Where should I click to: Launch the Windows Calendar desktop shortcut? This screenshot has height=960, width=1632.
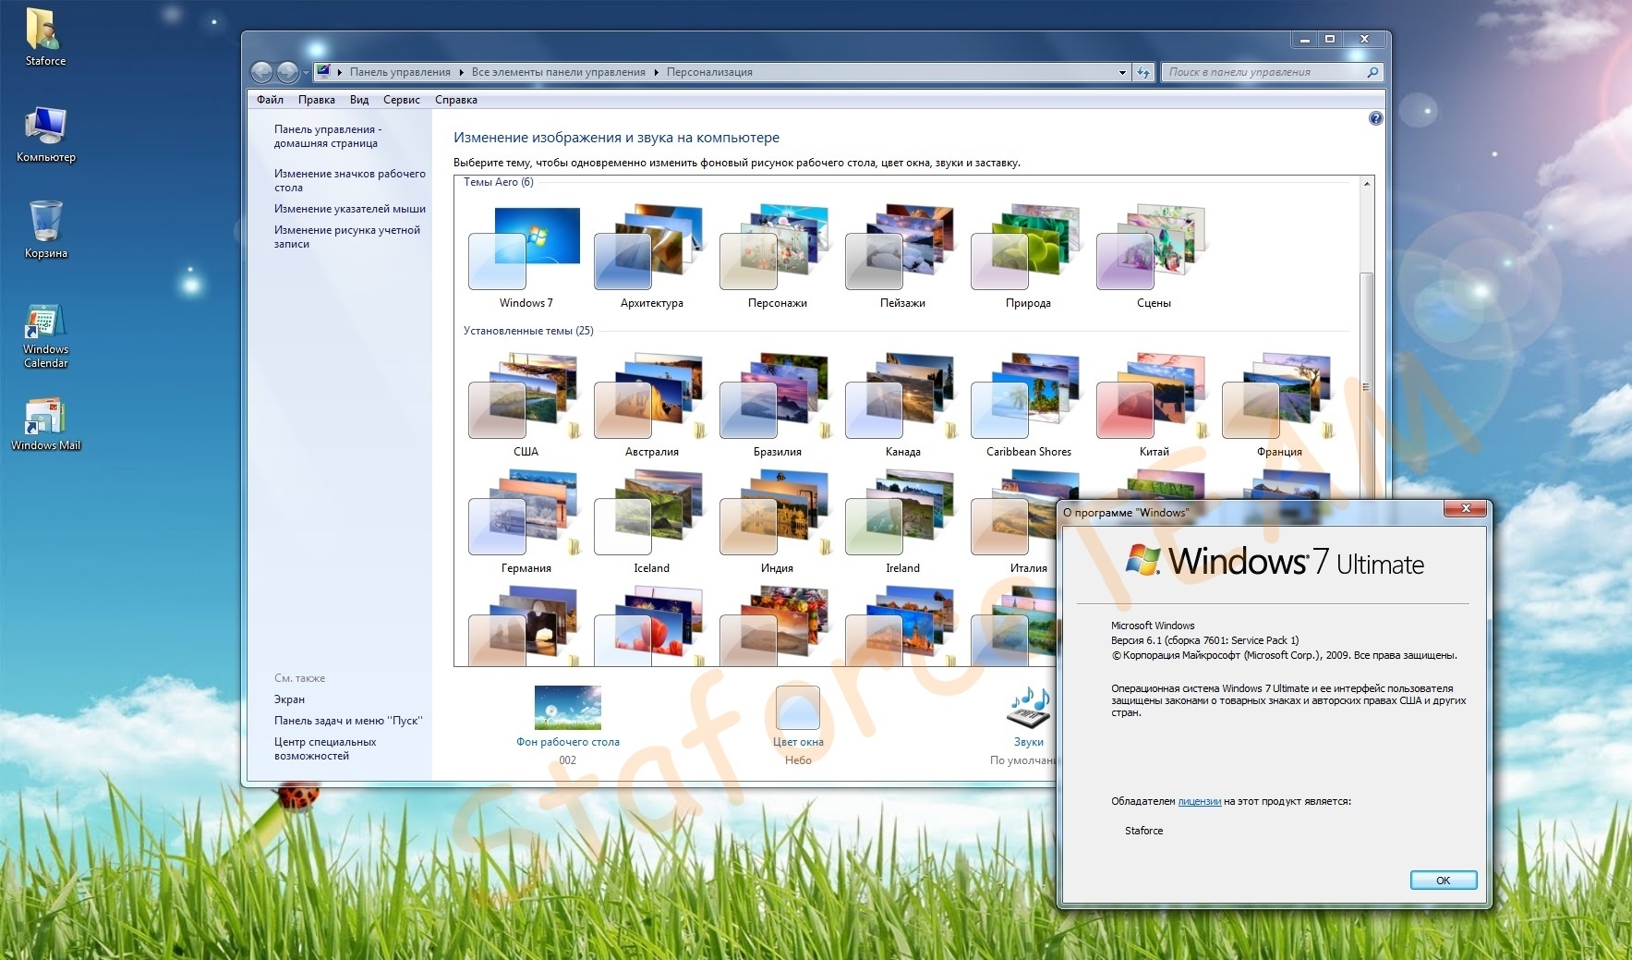click(x=45, y=336)
